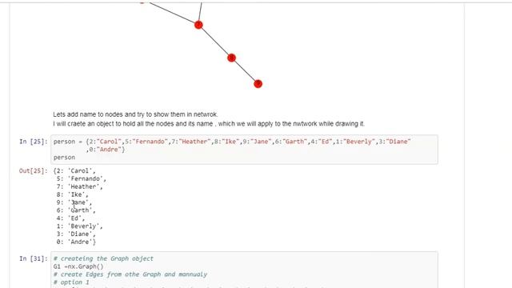The height and width of the screenshot is (288, 512).
Task: Click the end red node labeled 9
Action: click(258, 84)
